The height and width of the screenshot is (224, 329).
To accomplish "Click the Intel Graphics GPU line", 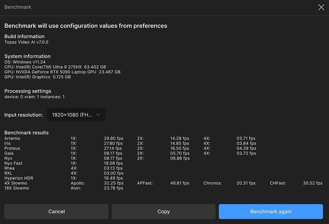I will point(37,77).
